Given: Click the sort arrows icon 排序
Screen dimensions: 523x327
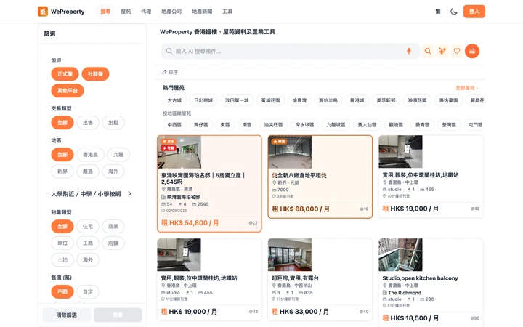Looking at the screenshot, I should [163, 72].
